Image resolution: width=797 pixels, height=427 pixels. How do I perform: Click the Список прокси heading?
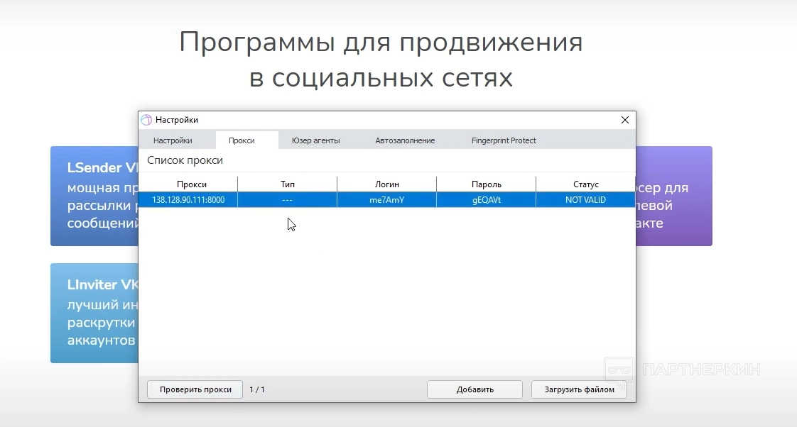185,160
